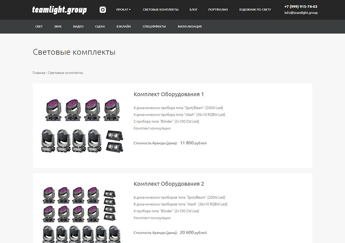Select the СЦЕНА category
The height and width of the screenshot is (243, 345).
pos(100,27)
